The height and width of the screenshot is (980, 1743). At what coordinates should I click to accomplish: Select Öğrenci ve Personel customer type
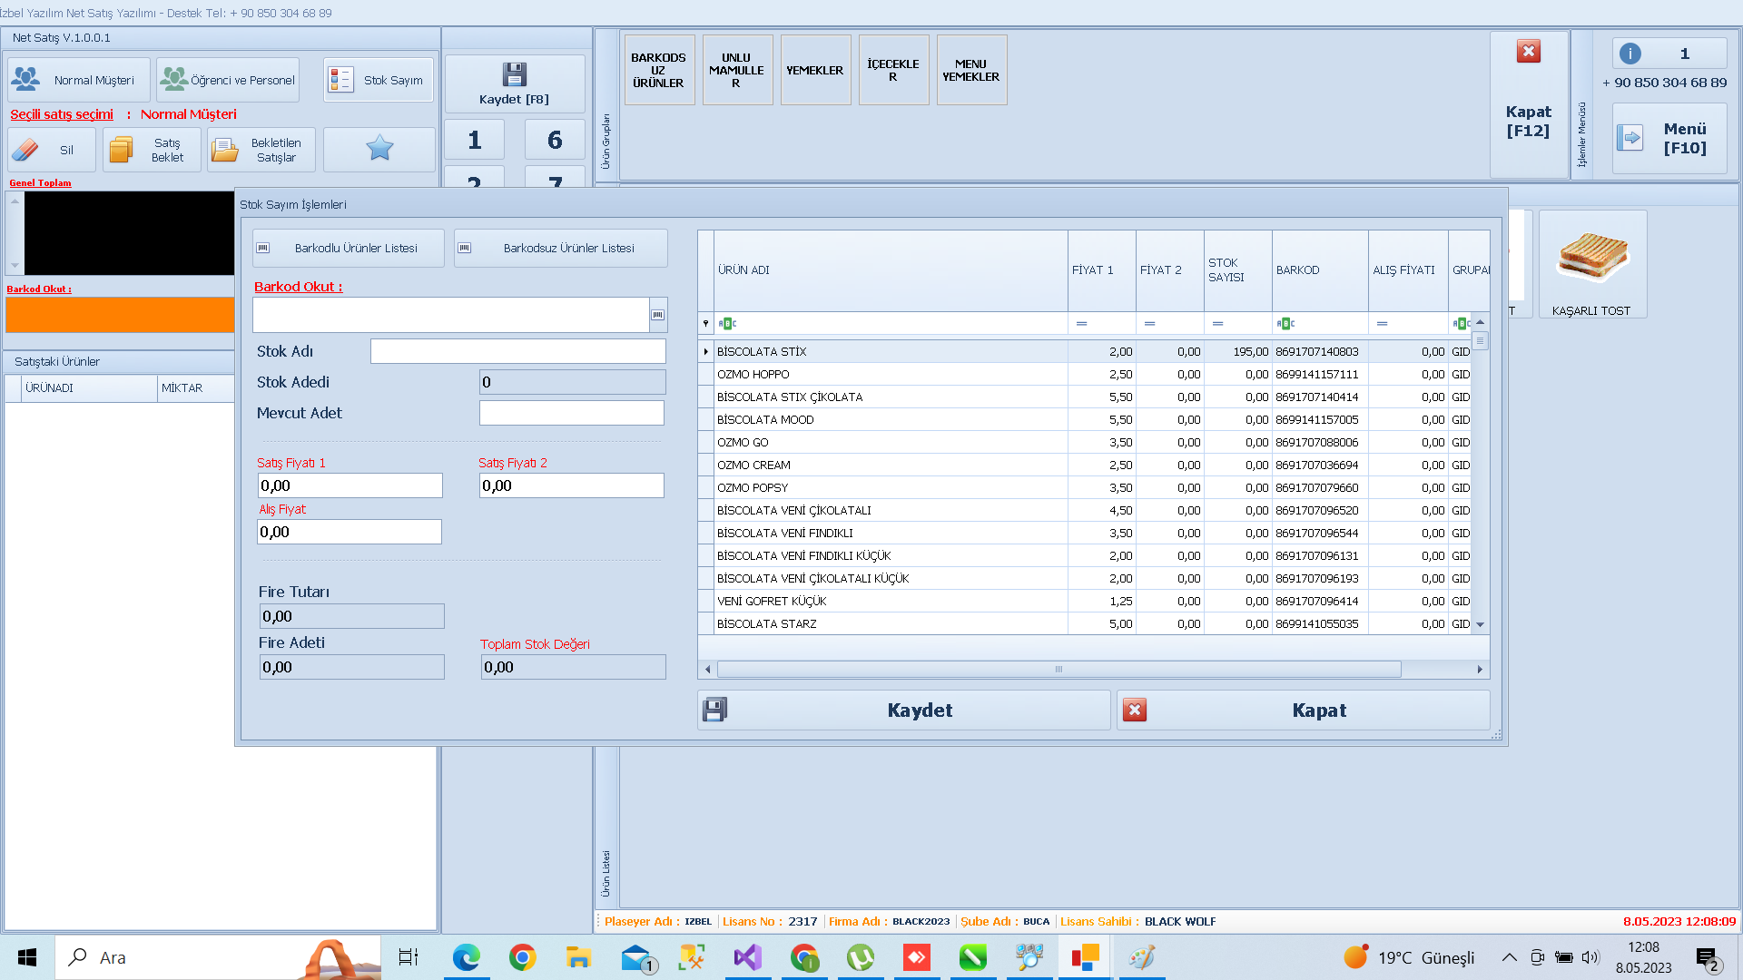228,80
